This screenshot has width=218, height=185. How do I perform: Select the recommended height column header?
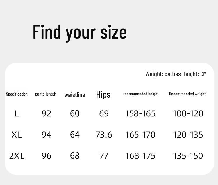tap(141, 94)
